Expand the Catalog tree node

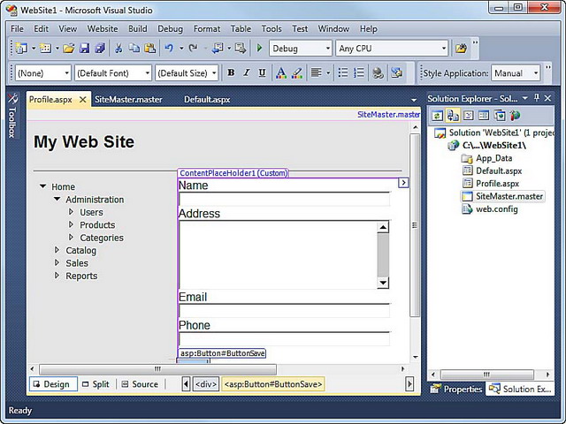[x=57, y=250]
